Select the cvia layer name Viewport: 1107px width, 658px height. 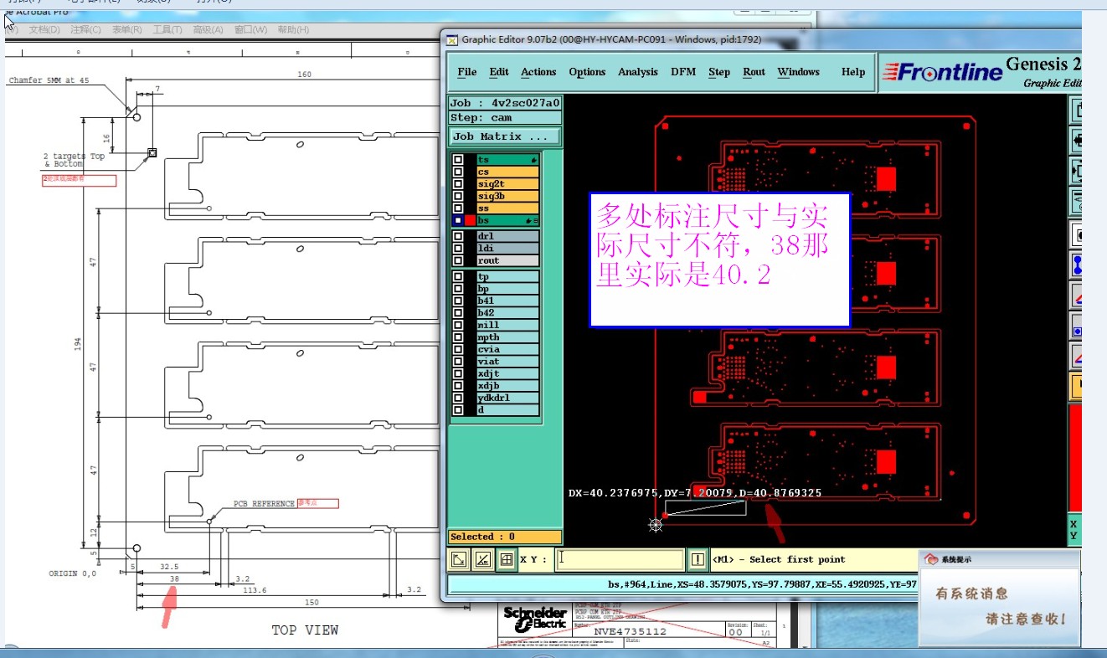coord(507,350)
